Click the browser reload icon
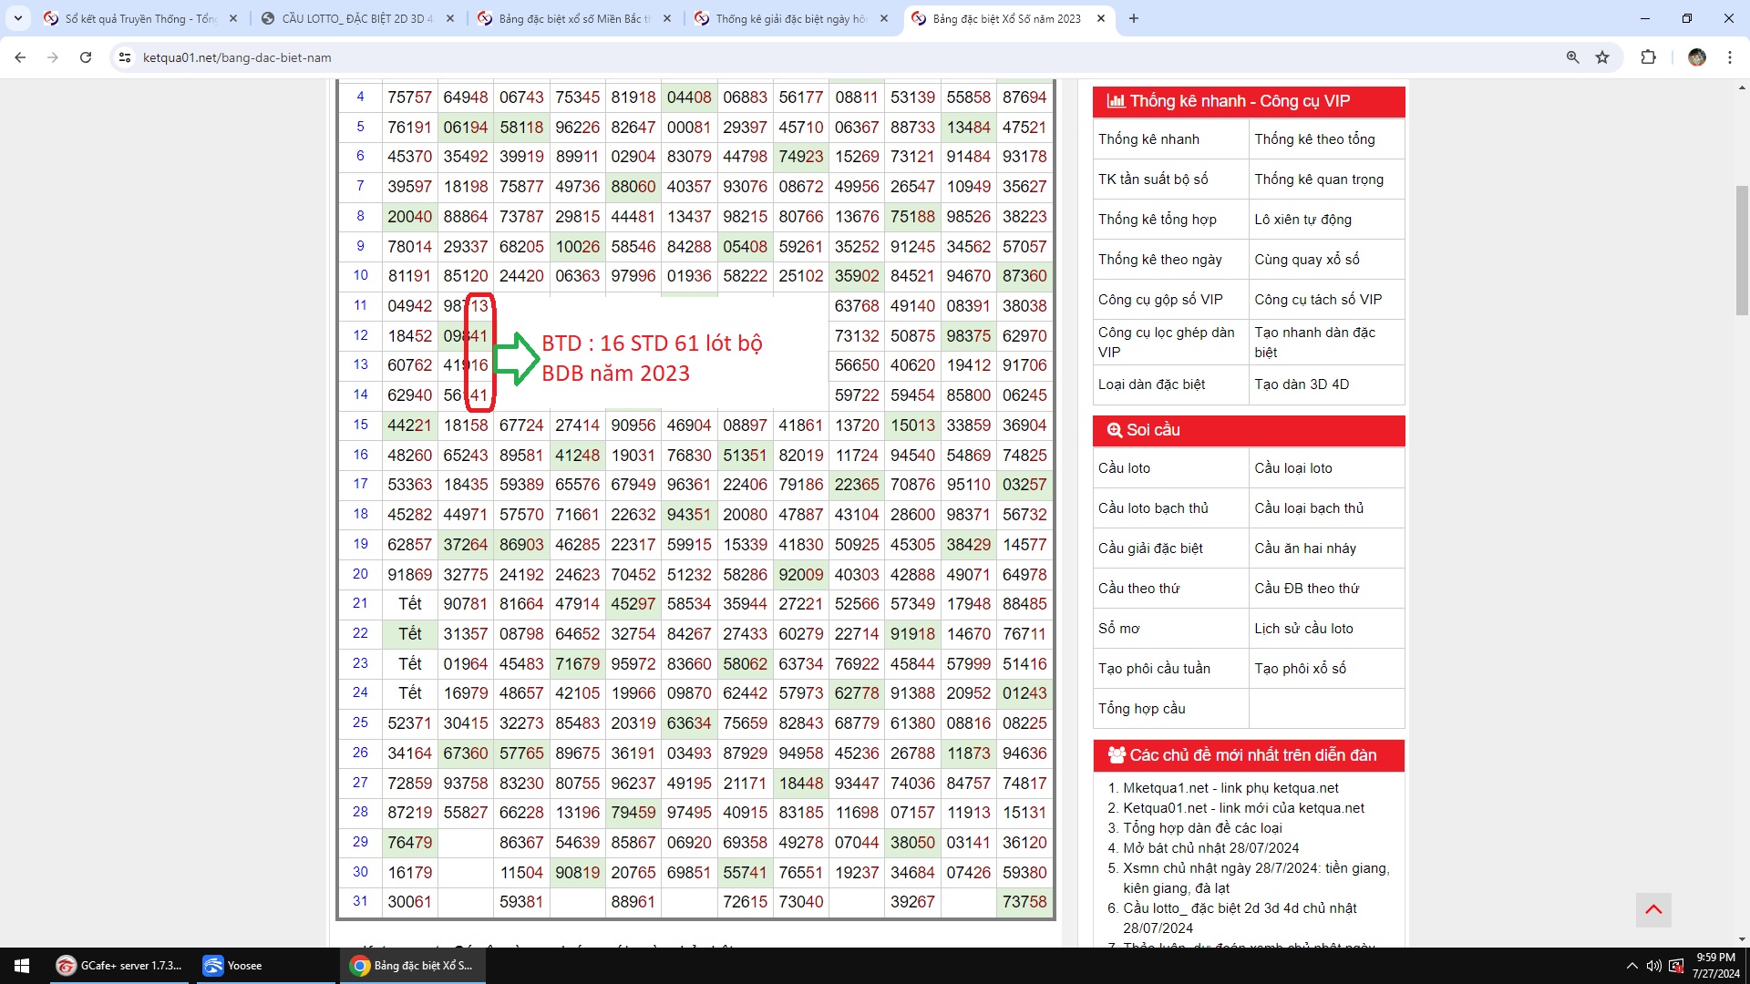The height and width of the screenshot is (984, 1750). click(86, 57)
